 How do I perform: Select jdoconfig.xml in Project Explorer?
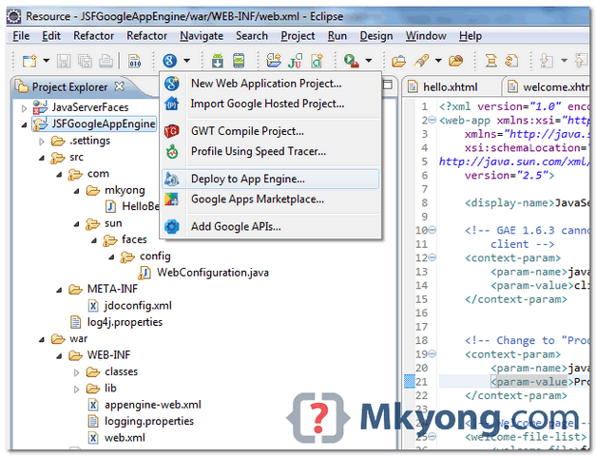(138, 306)
